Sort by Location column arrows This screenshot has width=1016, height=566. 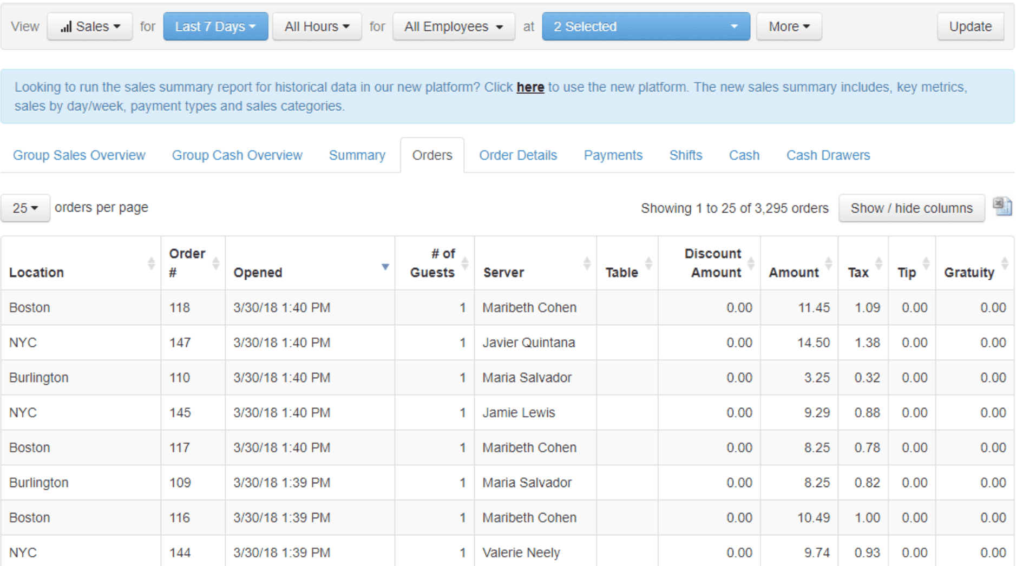click(151, 264)
